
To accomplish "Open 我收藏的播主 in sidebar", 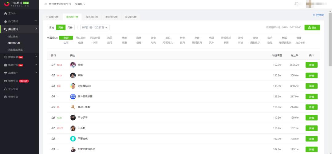I will [15, 50].
